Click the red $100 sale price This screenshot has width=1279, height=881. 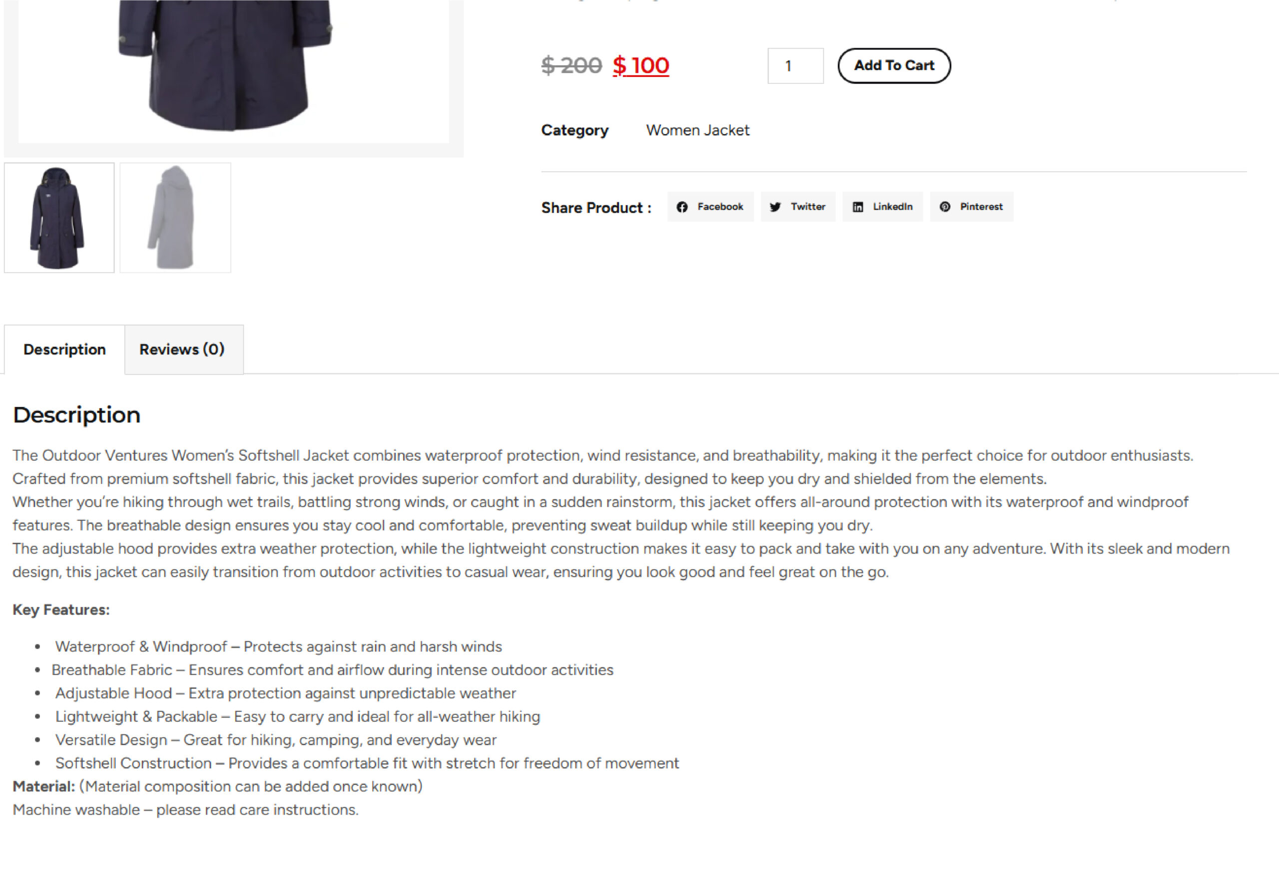tap(641, 66)
